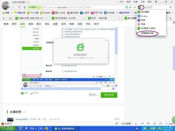Toggle the lightning speed-mode icon
175x131 pixels.
point(130,7)
